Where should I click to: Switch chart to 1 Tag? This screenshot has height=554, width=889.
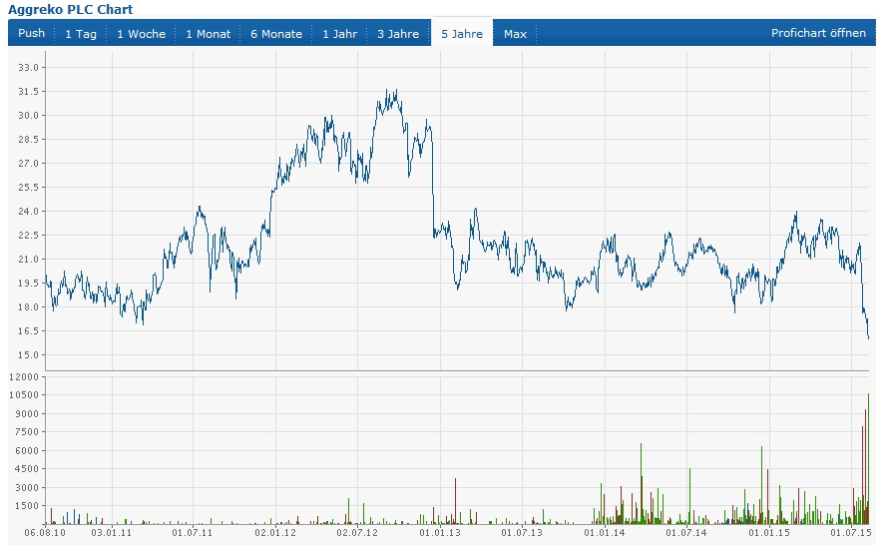click(81, 34)
